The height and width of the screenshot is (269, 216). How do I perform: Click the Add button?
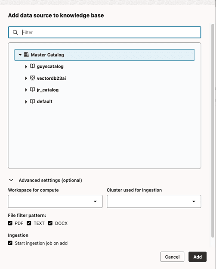pyautogui.click(x=197, y=256)
